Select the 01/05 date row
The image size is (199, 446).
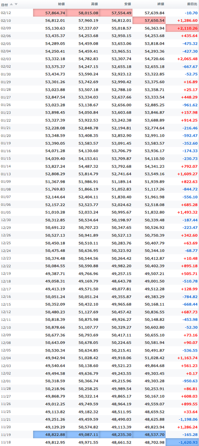[99, 212]
